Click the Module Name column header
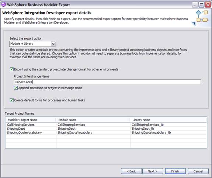The height and width of the screenshot is (178, 212). tap(93, 120)
